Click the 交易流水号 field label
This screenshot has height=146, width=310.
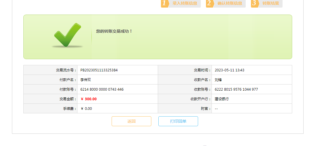[66, 70]
